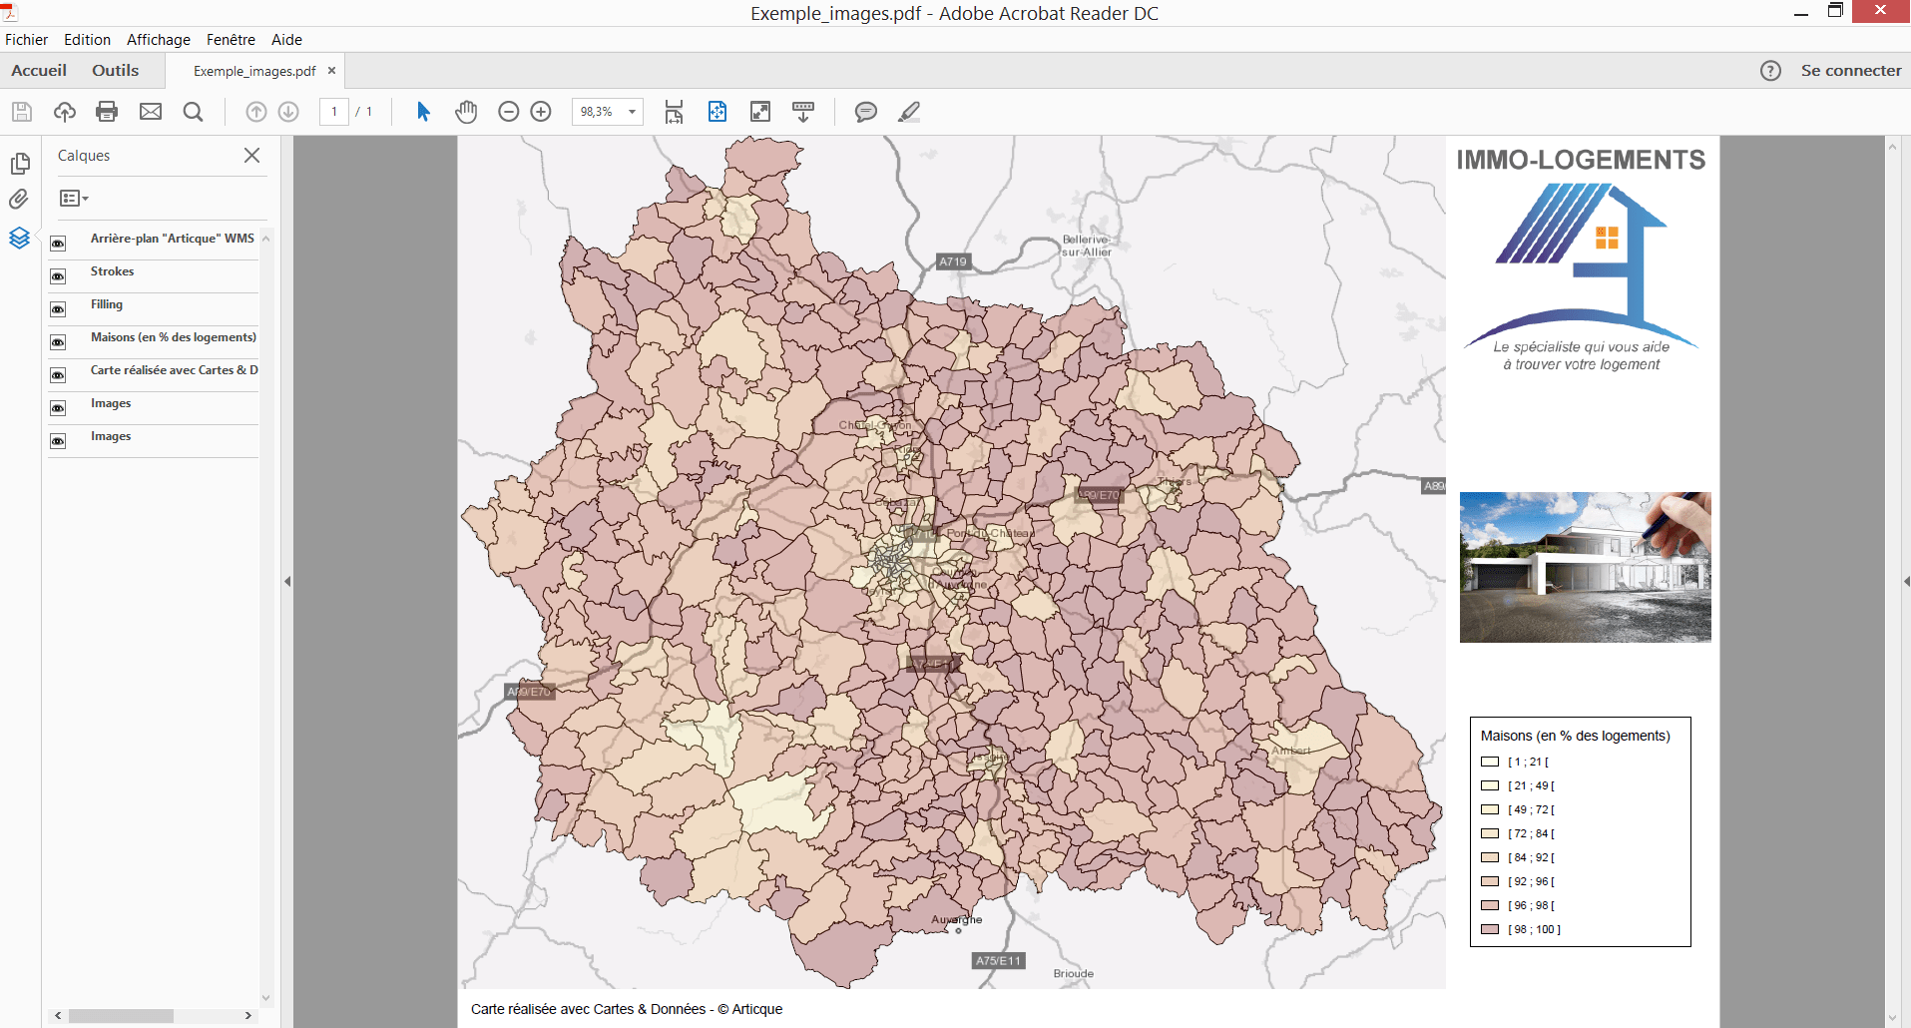
Task: Hide Arrière-plan "Articque" WMS layer
Action: coord(58,244)
